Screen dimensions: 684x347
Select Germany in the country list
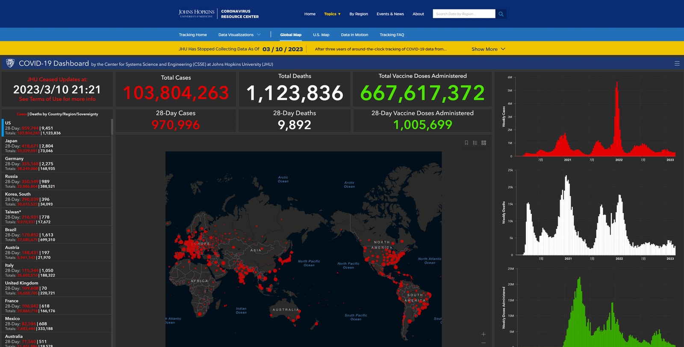point(56,163)
